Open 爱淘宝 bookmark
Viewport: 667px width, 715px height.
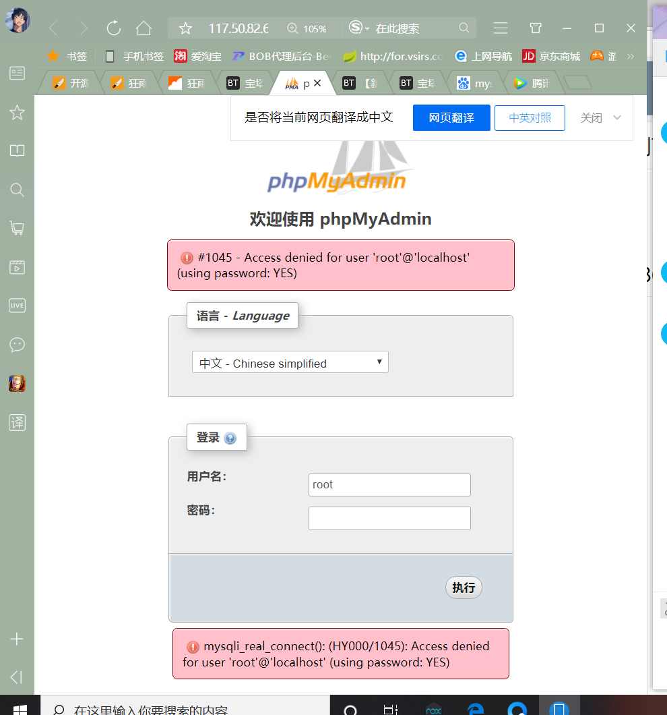click(197, 56)
